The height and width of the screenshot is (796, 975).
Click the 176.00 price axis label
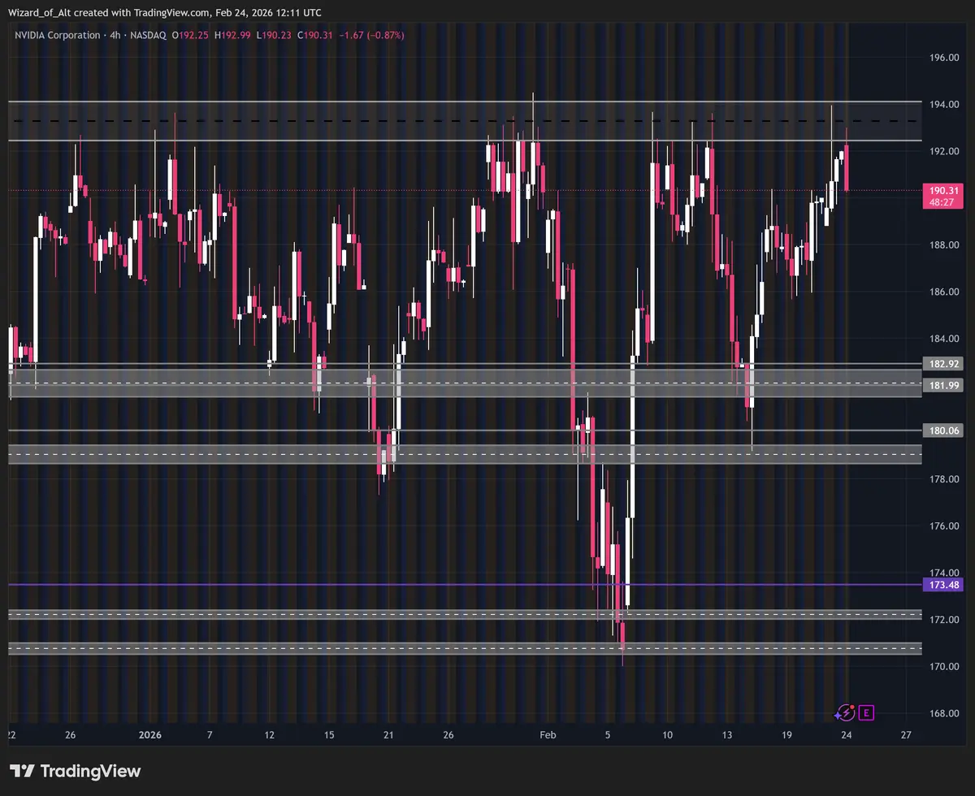942,526
